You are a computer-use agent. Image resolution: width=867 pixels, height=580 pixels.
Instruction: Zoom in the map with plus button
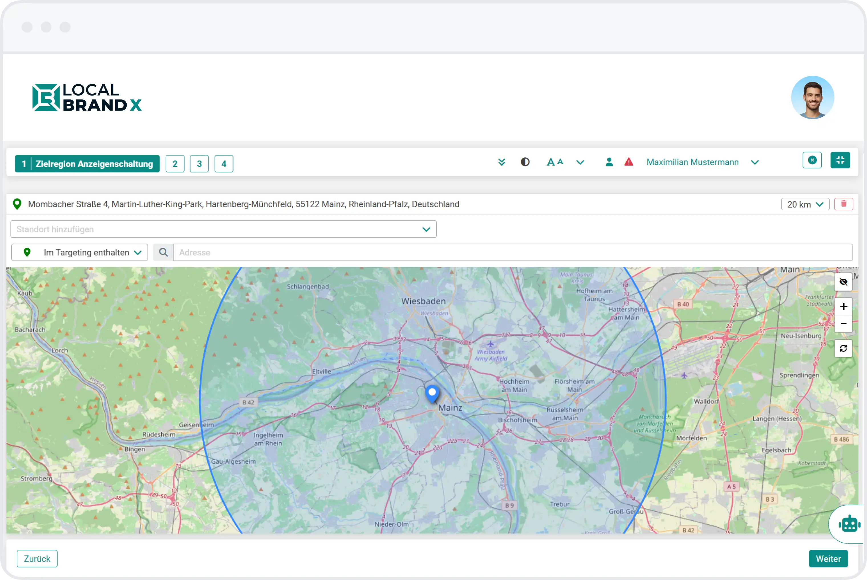tap(843, 306)
